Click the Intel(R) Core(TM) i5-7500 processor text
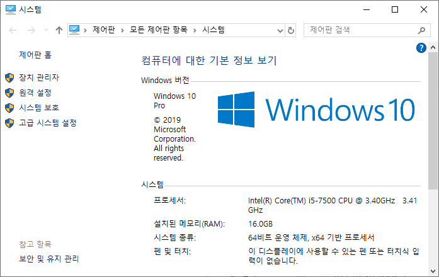Screen dimensions: 439x277 (333, 205)
